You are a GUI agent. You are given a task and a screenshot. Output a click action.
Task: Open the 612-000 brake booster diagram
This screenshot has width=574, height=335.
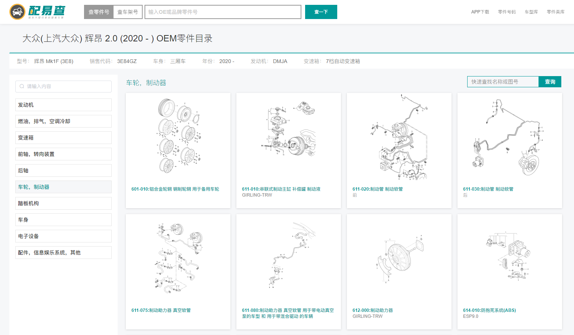coord(399,258)
